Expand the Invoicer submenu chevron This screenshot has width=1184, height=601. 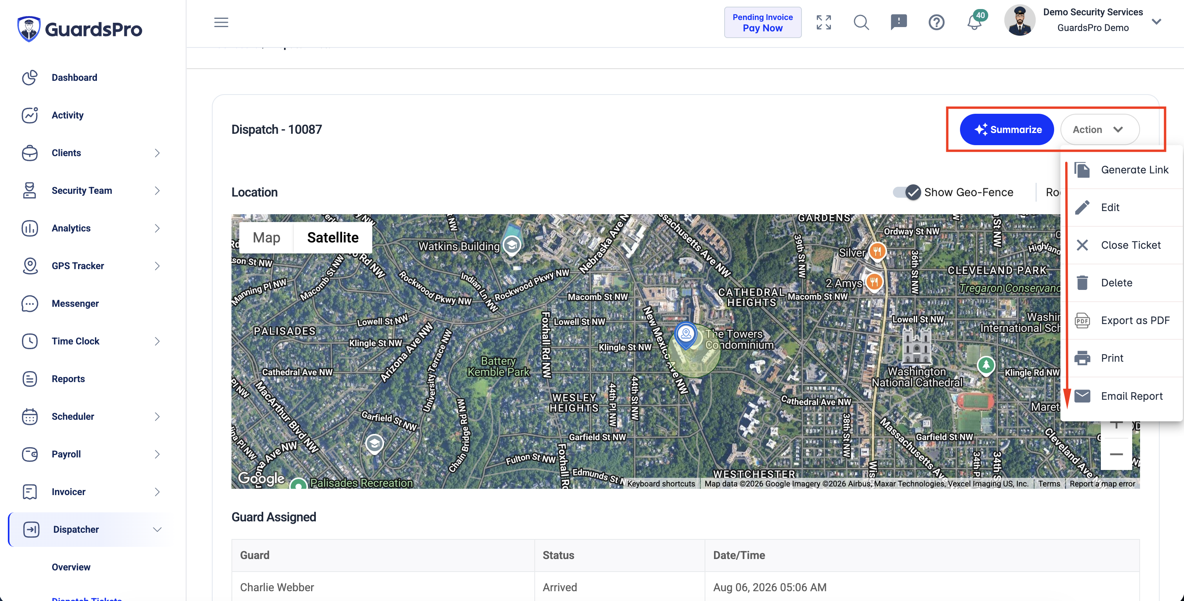coord(157,492)
